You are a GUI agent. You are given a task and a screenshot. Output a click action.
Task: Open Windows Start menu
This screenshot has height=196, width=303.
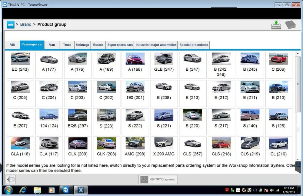(x=8, y=190)
